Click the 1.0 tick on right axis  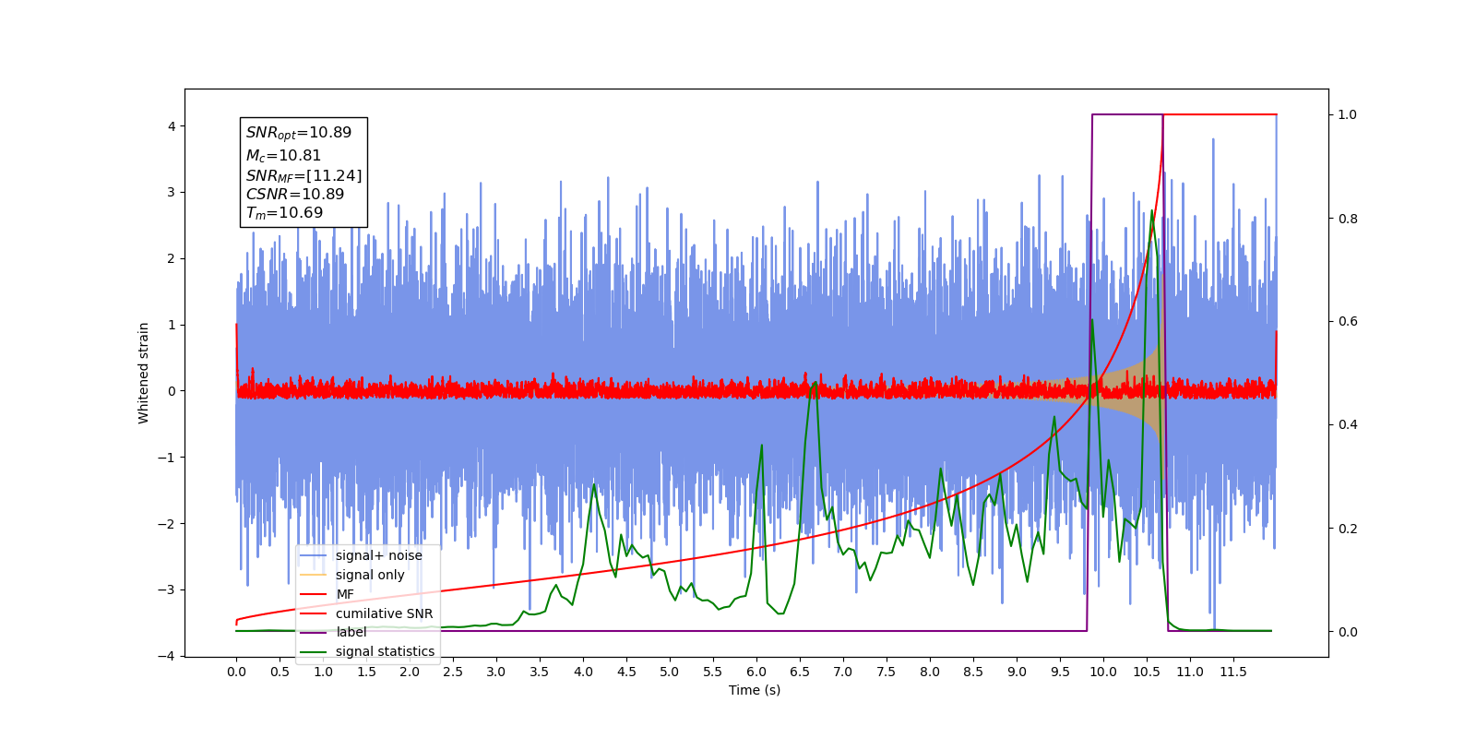point(1348,114)
